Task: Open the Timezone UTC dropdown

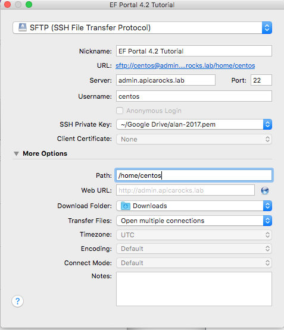Action: click(194, 235)
